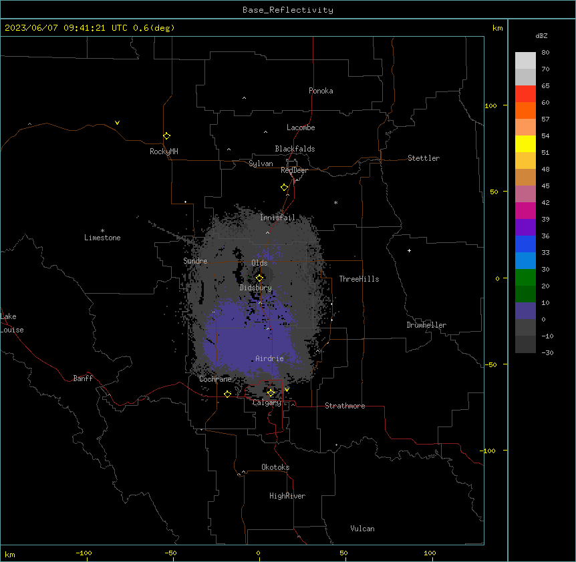The image size is (576, 562).
Task: Click the Ponoka city label
Action: pos(321,91)
